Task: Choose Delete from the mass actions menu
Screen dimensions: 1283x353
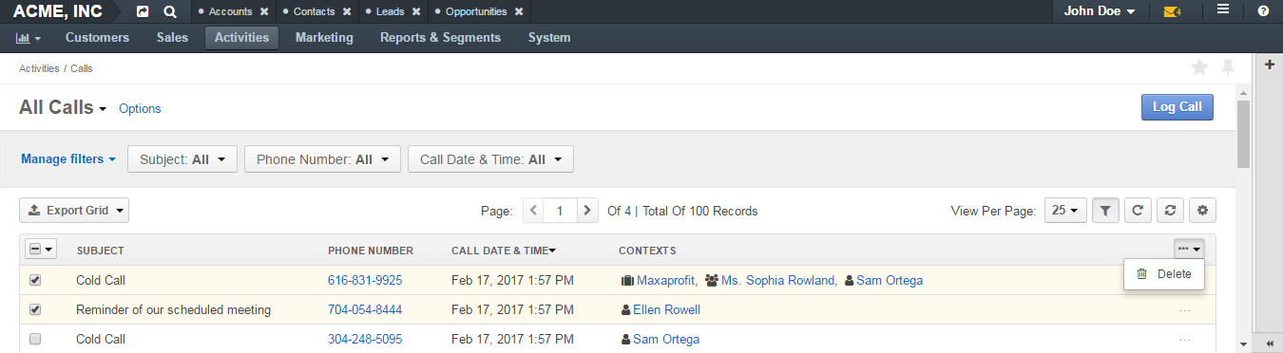Action: pyautogui.click(x=1164, y=274)
